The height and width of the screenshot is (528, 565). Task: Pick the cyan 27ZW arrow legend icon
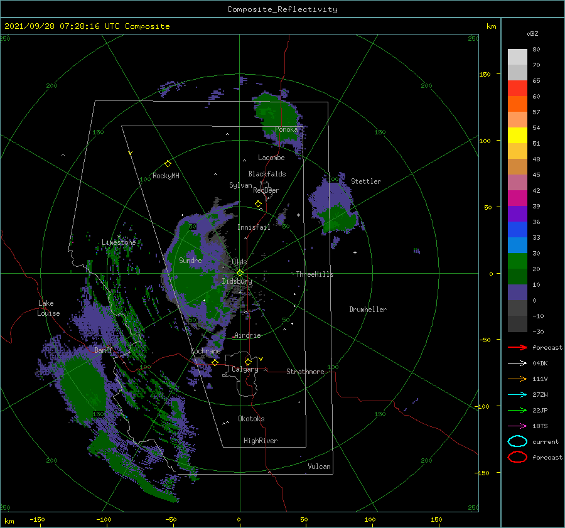tap(517, 395)
